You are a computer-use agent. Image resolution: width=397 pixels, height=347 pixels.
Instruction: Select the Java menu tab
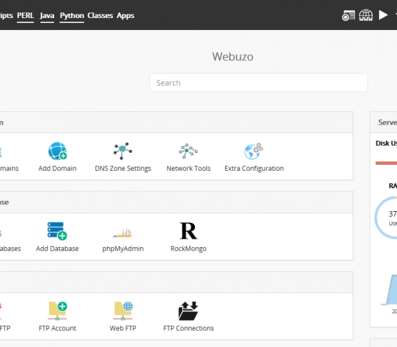[x=47, y=16]
